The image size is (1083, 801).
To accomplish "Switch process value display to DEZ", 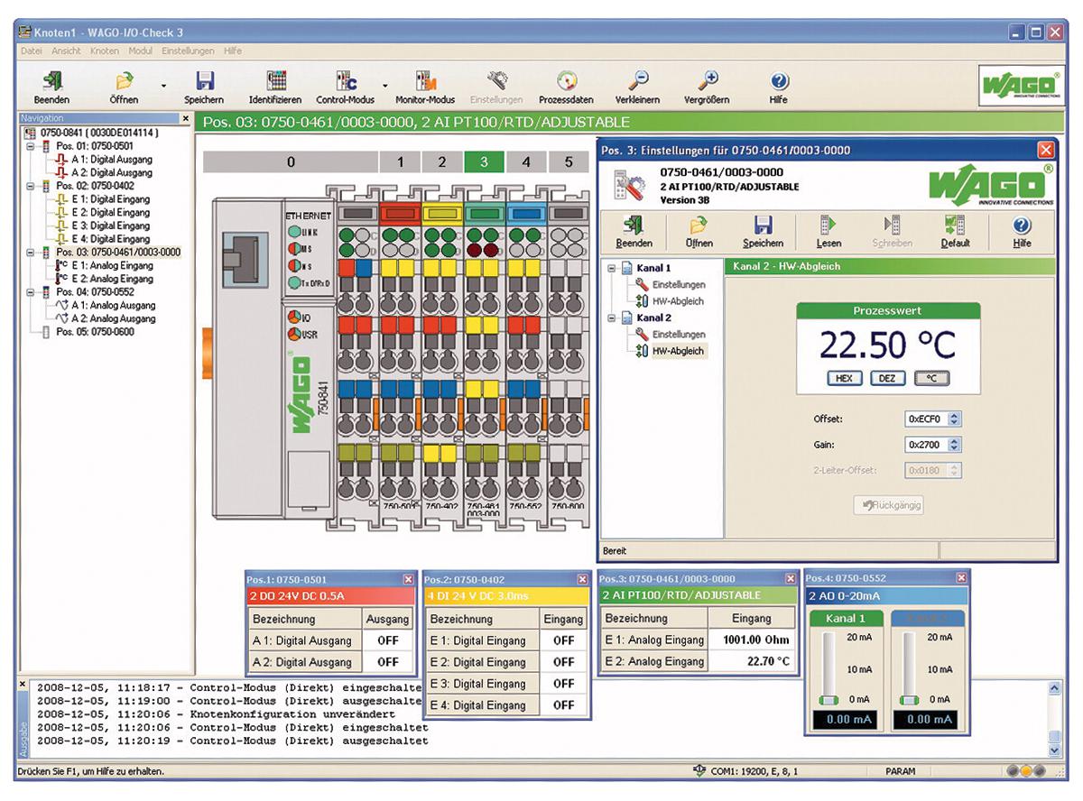I will (887, 379).
